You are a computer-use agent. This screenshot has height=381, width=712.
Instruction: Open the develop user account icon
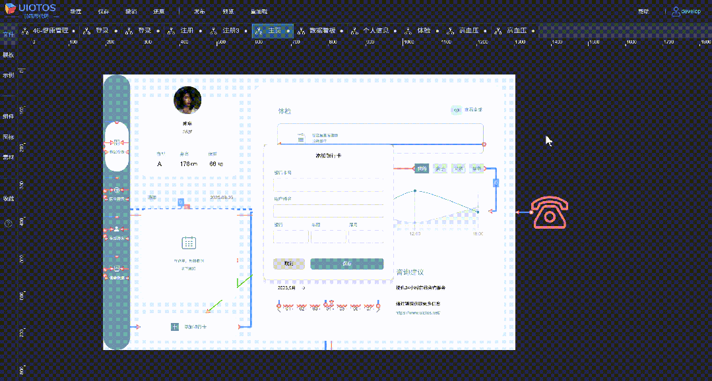pyautogui.click(x=676, y=11)
